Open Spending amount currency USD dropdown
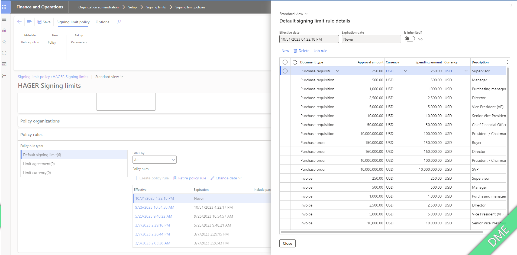 pos(466,71)
